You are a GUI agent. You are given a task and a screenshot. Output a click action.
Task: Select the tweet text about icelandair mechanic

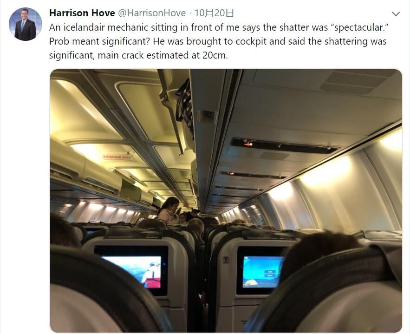pyautogui.click(x=219, y=41)
